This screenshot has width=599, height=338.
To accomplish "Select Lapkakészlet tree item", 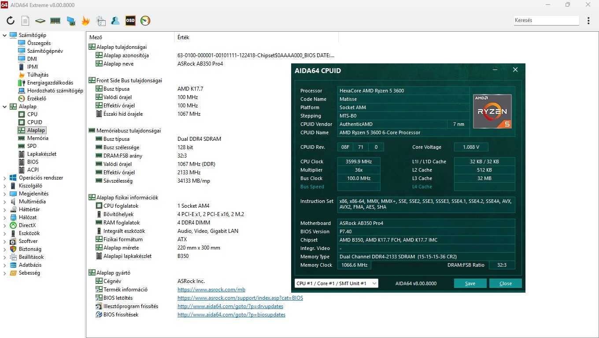I will pyautogui.click(x=42, y=154).
